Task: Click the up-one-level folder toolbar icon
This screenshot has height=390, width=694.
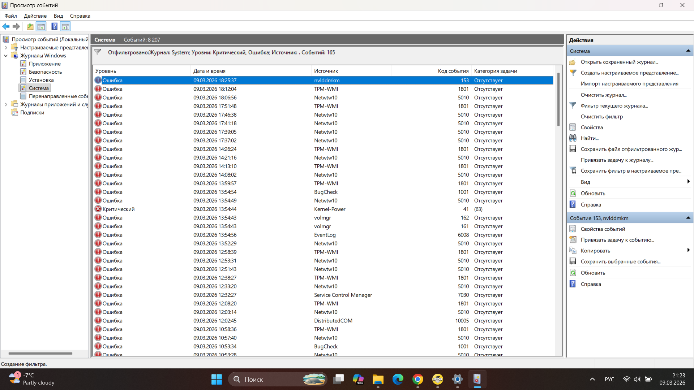Action: point(30,26)
